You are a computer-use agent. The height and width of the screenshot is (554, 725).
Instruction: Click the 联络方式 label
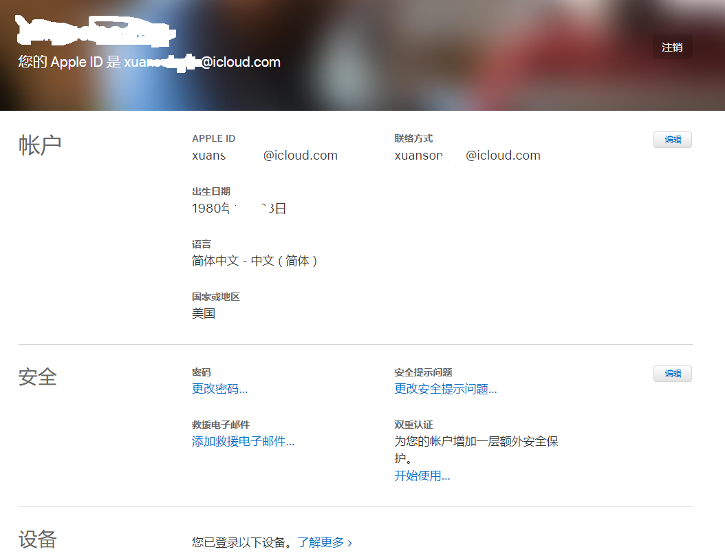[x=414, y=139]
